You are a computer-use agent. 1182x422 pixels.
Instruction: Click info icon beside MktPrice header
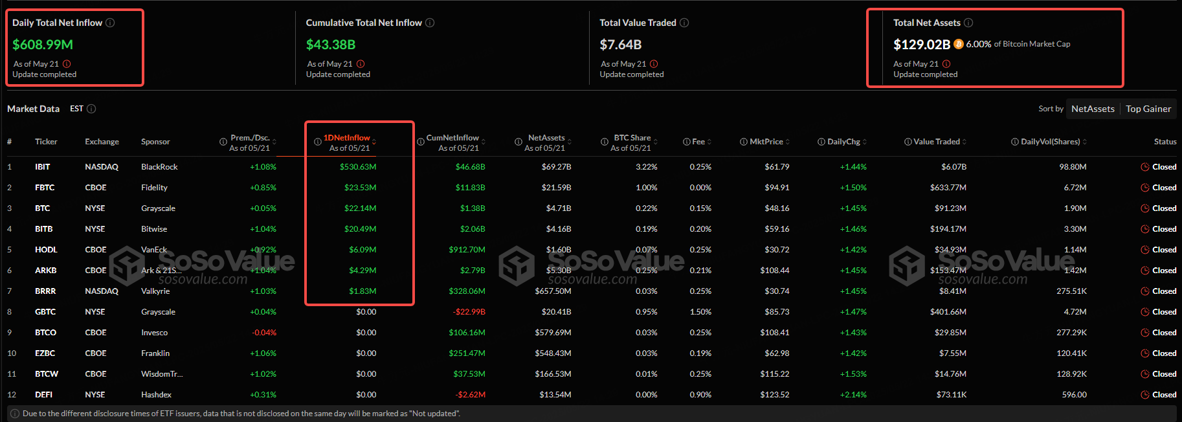tap(744, 142)
